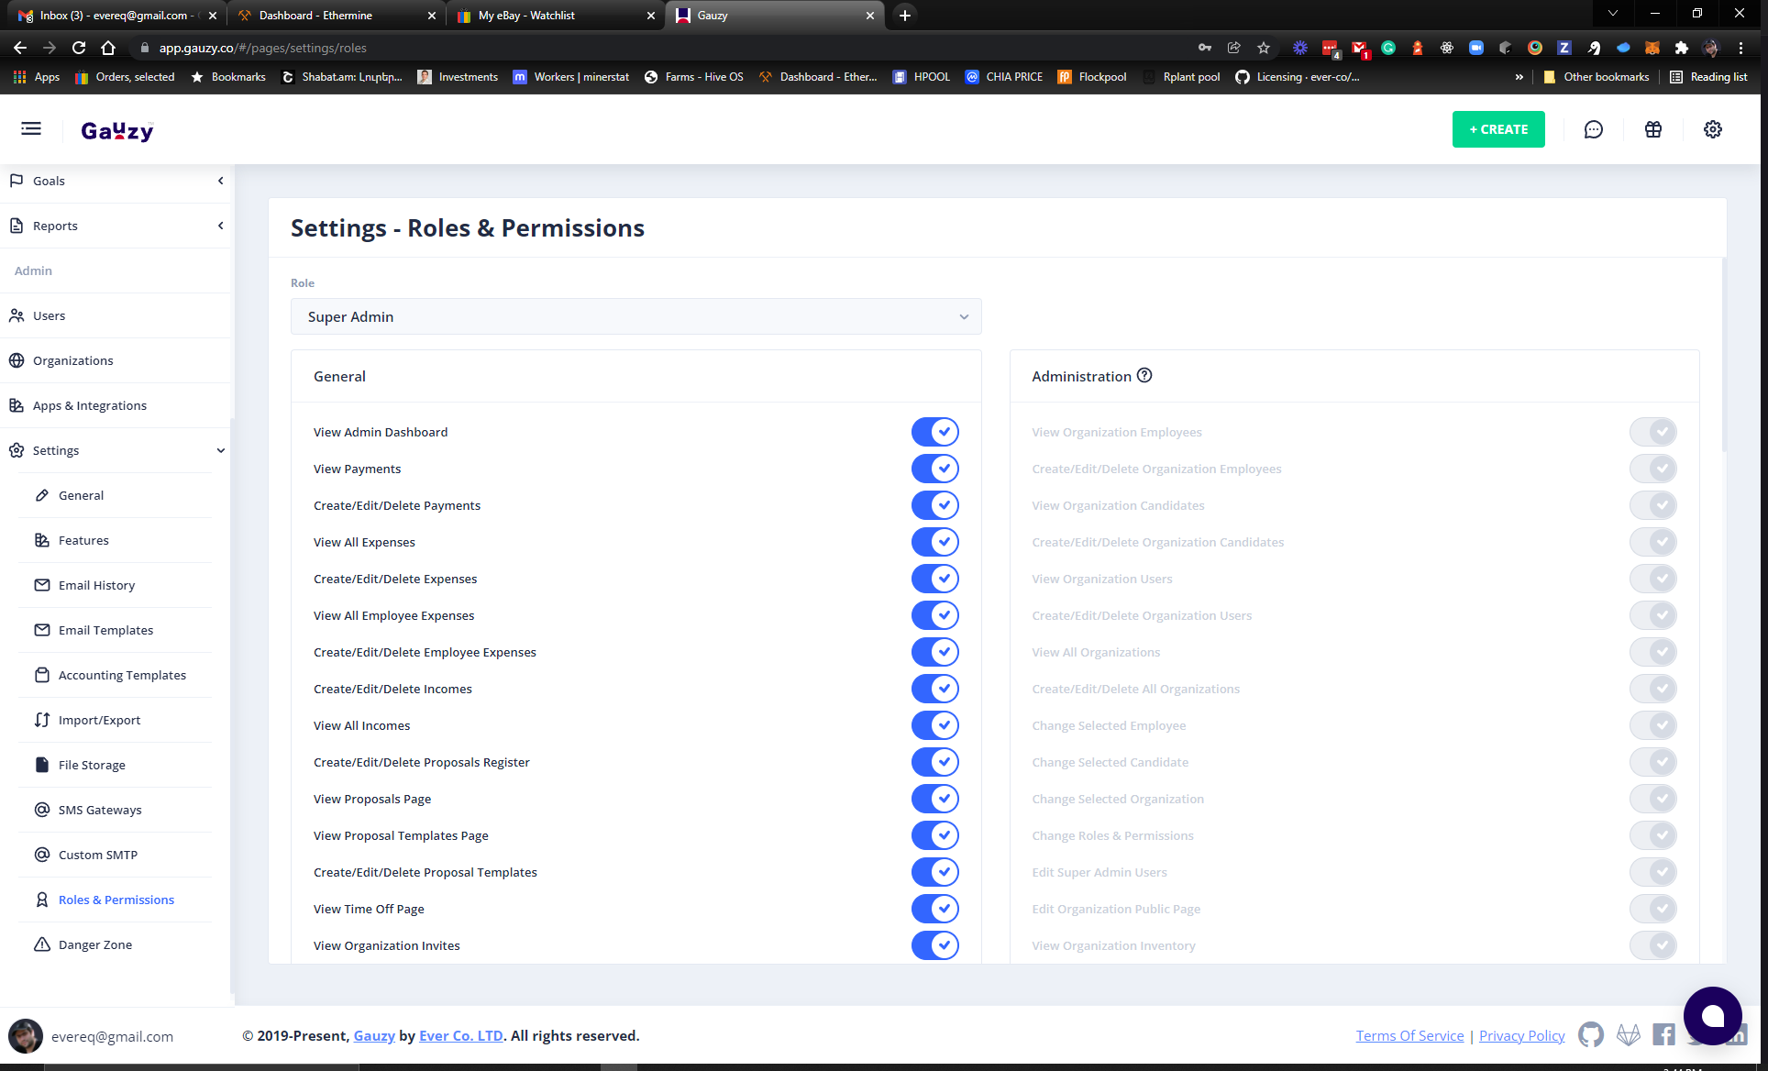Open the Danger Zone warning icon

tap(42, 944)
